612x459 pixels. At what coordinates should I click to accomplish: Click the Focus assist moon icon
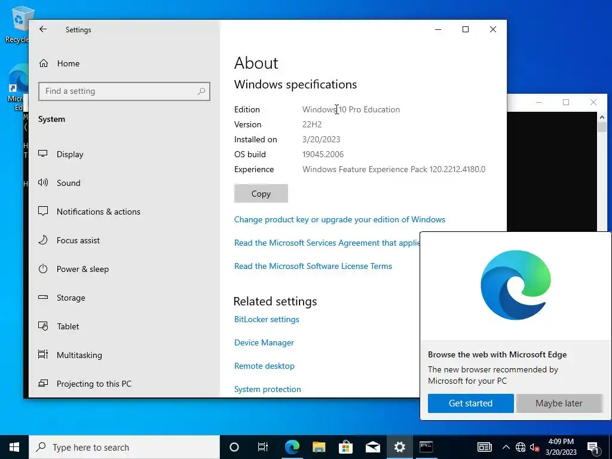coord(43,240)
